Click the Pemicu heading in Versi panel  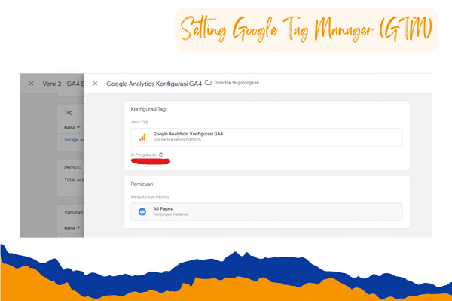pos(72,167)
